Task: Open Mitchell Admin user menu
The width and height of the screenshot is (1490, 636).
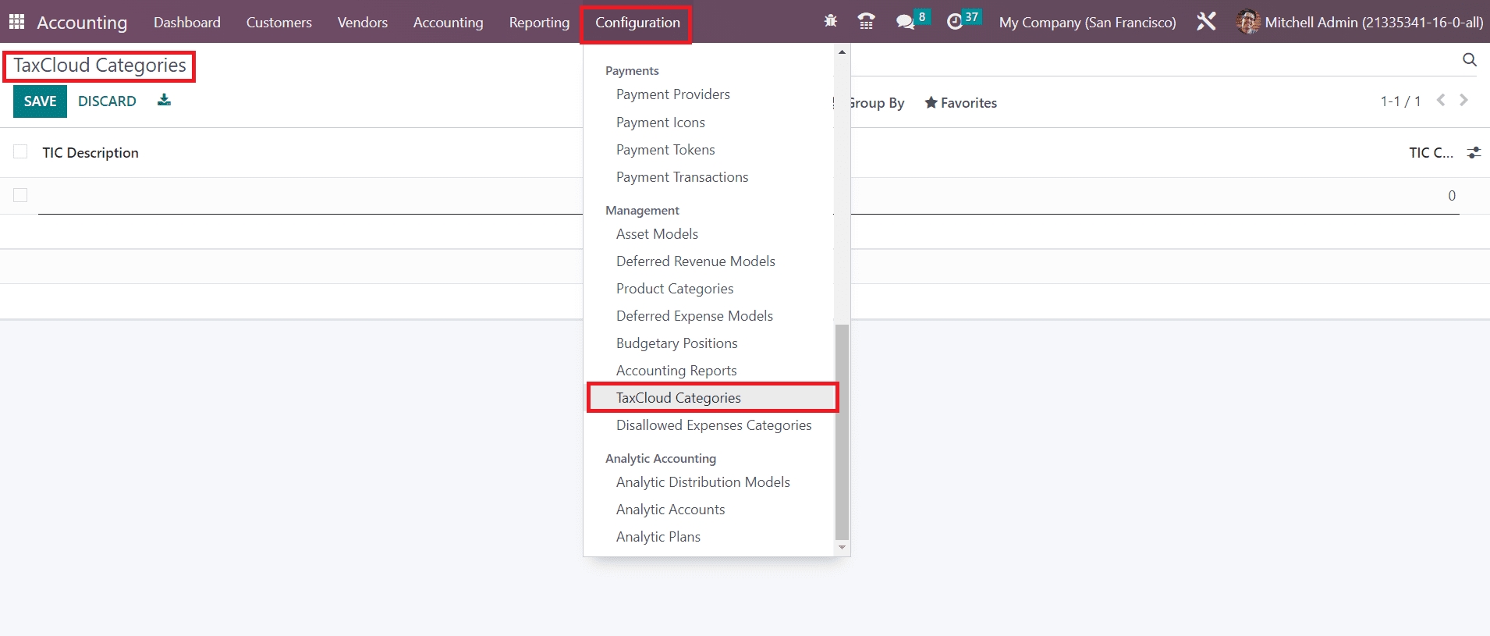Action: (1360, 22)
